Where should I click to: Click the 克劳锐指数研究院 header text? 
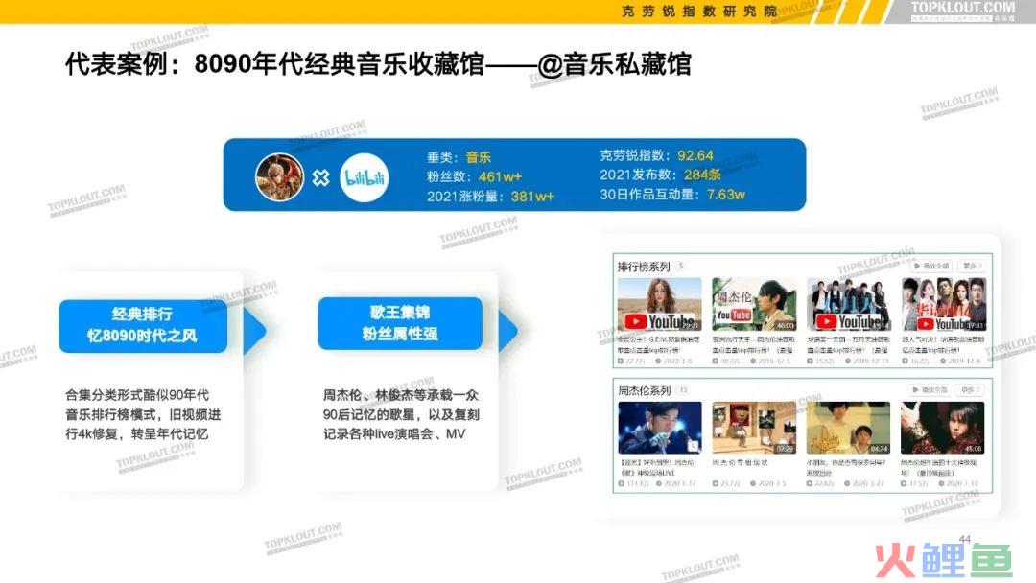pos(699,12)
